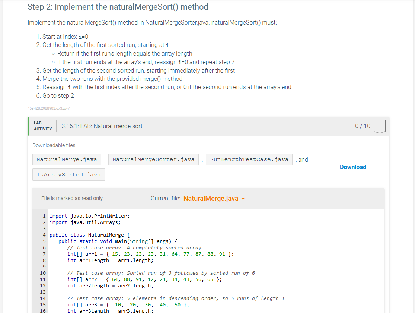Click line number 7 in the code editor
The width and height of the screenshot is (415, 313).
(44, 254)
